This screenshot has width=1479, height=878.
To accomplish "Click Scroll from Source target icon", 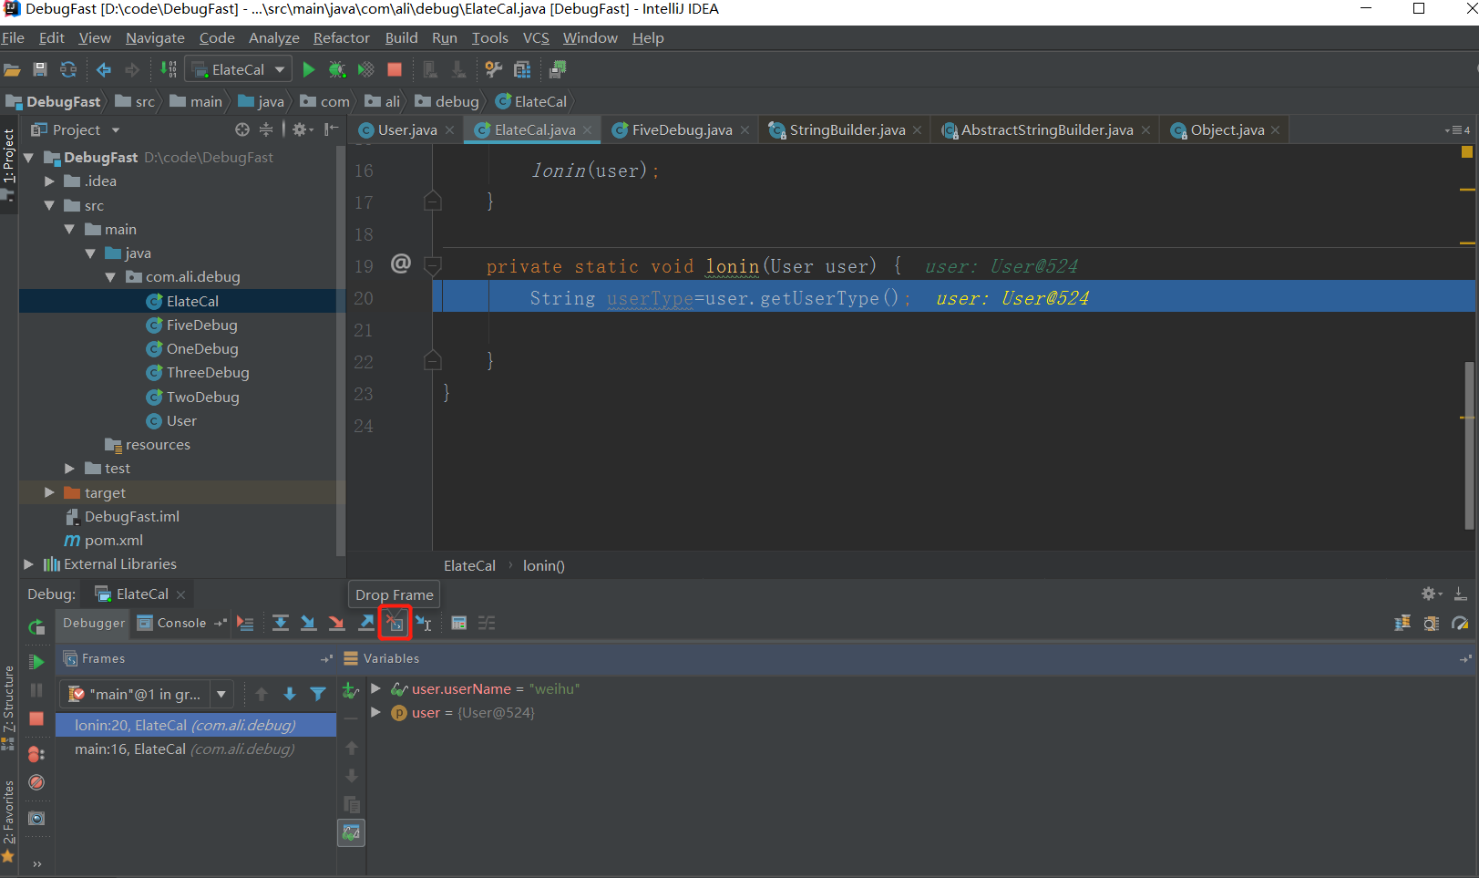I will coord(242,130).
